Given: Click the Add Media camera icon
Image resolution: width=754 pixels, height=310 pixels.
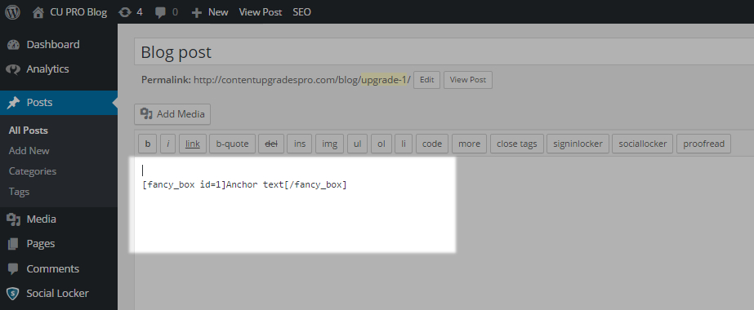Looking at the screenshot, I should coord(146,113).
